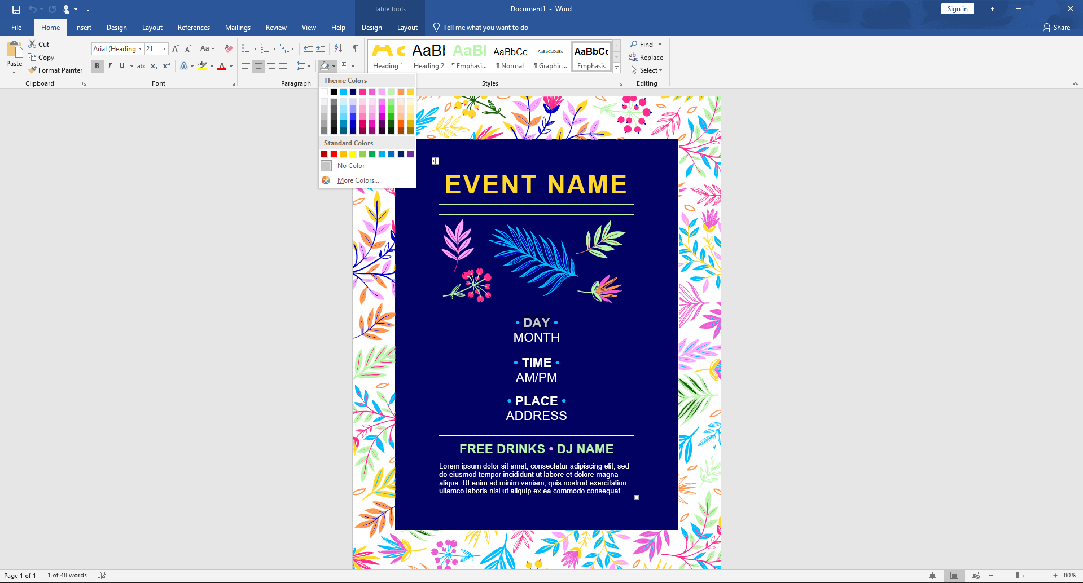Open the font size dropdown
This screenshot has width=1083, height=583.
click(x=164, y=48)
